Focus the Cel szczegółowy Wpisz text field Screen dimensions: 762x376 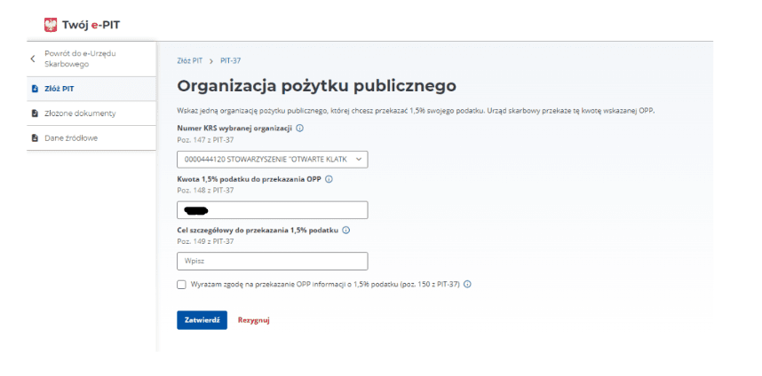[x=272, y=262]
